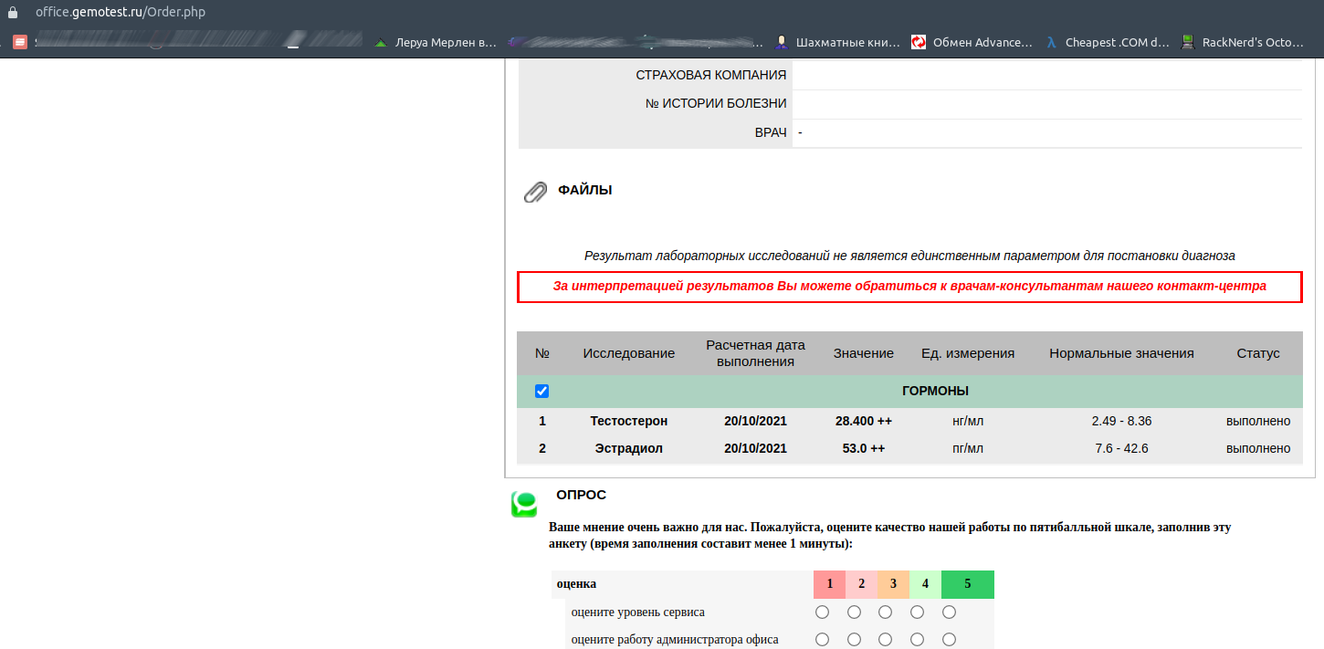Click the paperclip icon next to ФАЙЛЫ
Image resolution: width=1324 pixels, height=649 pixels.
click(x=534, y=192)
